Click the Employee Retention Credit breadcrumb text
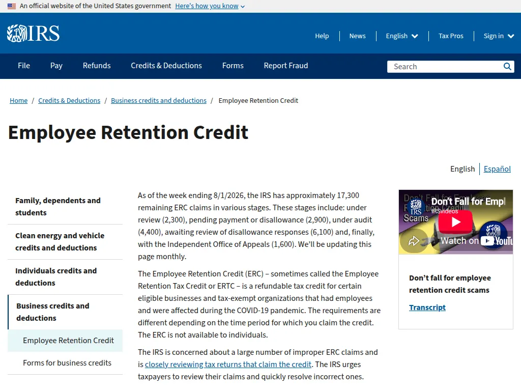The height and width of the screenshot is (391, 521). click(258, 100)
